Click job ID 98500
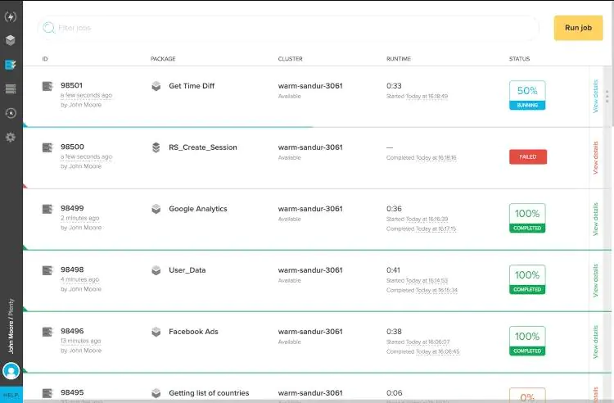This screenshot has height=403, width=614. tap(72, 147)
